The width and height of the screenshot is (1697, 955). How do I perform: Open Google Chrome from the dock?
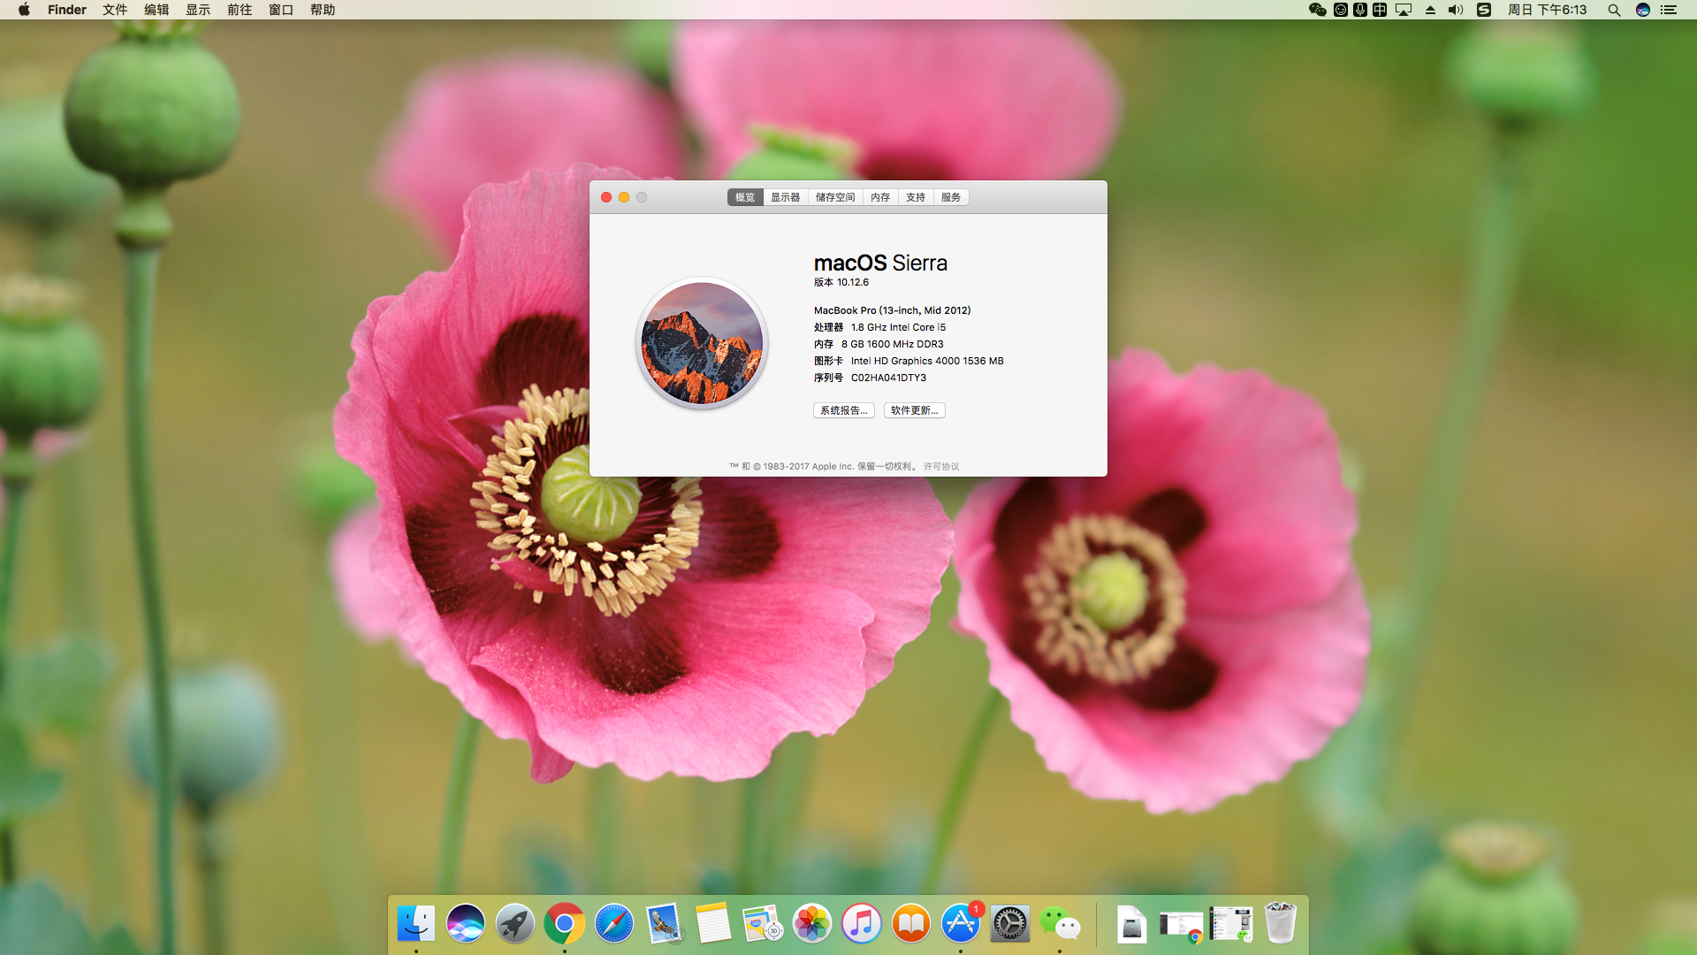coord(565,925)
